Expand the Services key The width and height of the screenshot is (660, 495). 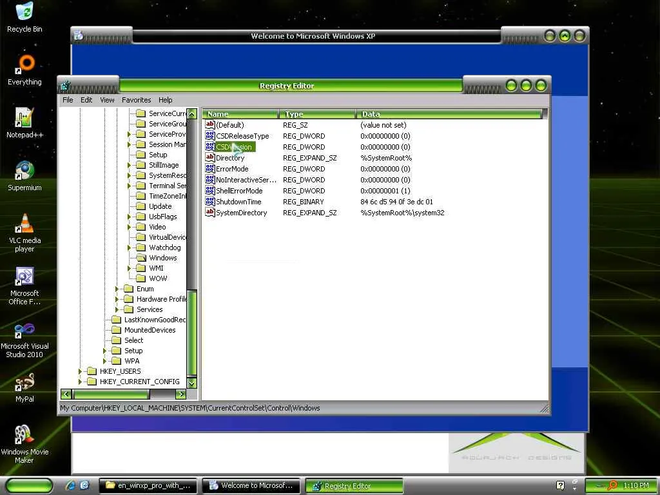coord(117,309)
